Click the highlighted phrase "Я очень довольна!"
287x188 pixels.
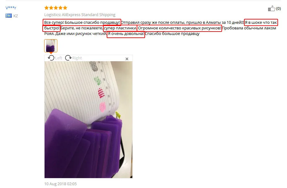126,34
